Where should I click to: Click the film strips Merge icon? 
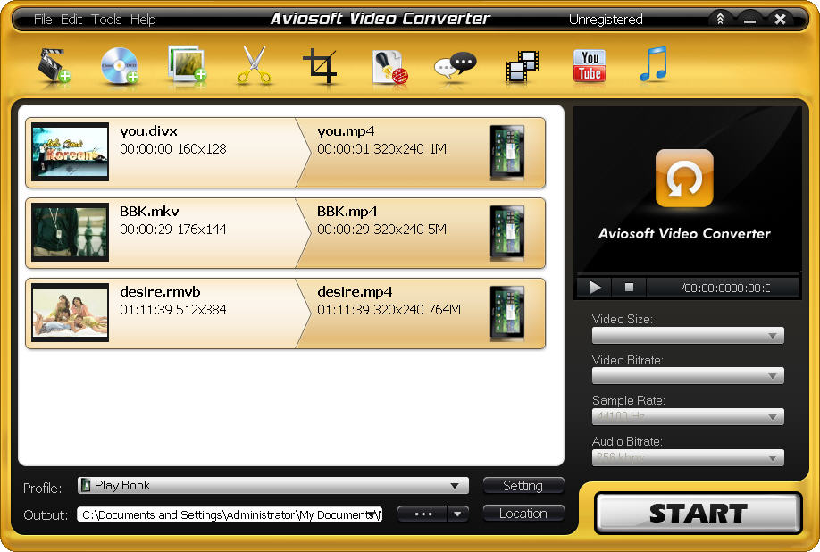point(523,66)
